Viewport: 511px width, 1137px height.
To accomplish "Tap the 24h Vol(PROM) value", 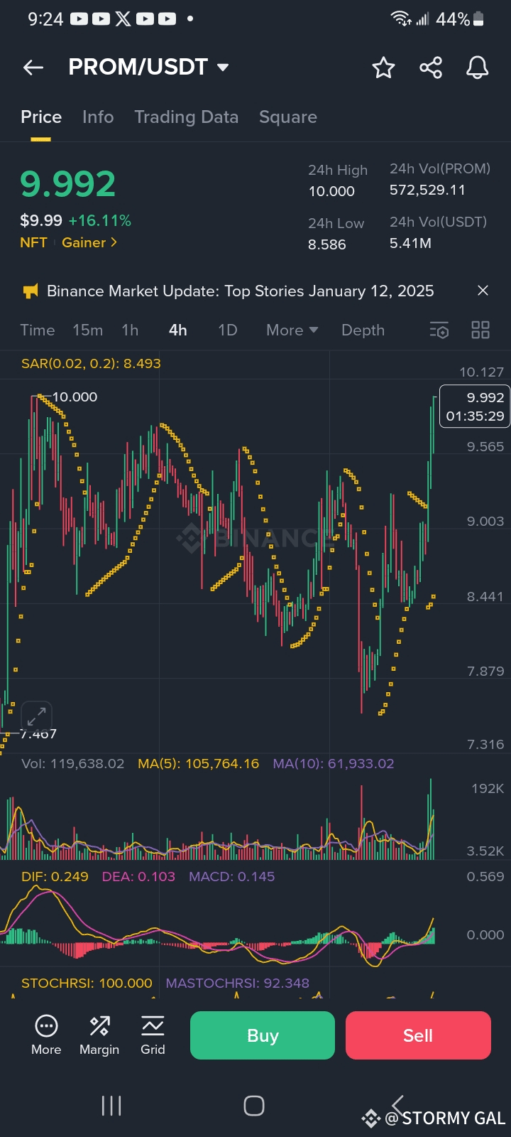I will (427, 190).
